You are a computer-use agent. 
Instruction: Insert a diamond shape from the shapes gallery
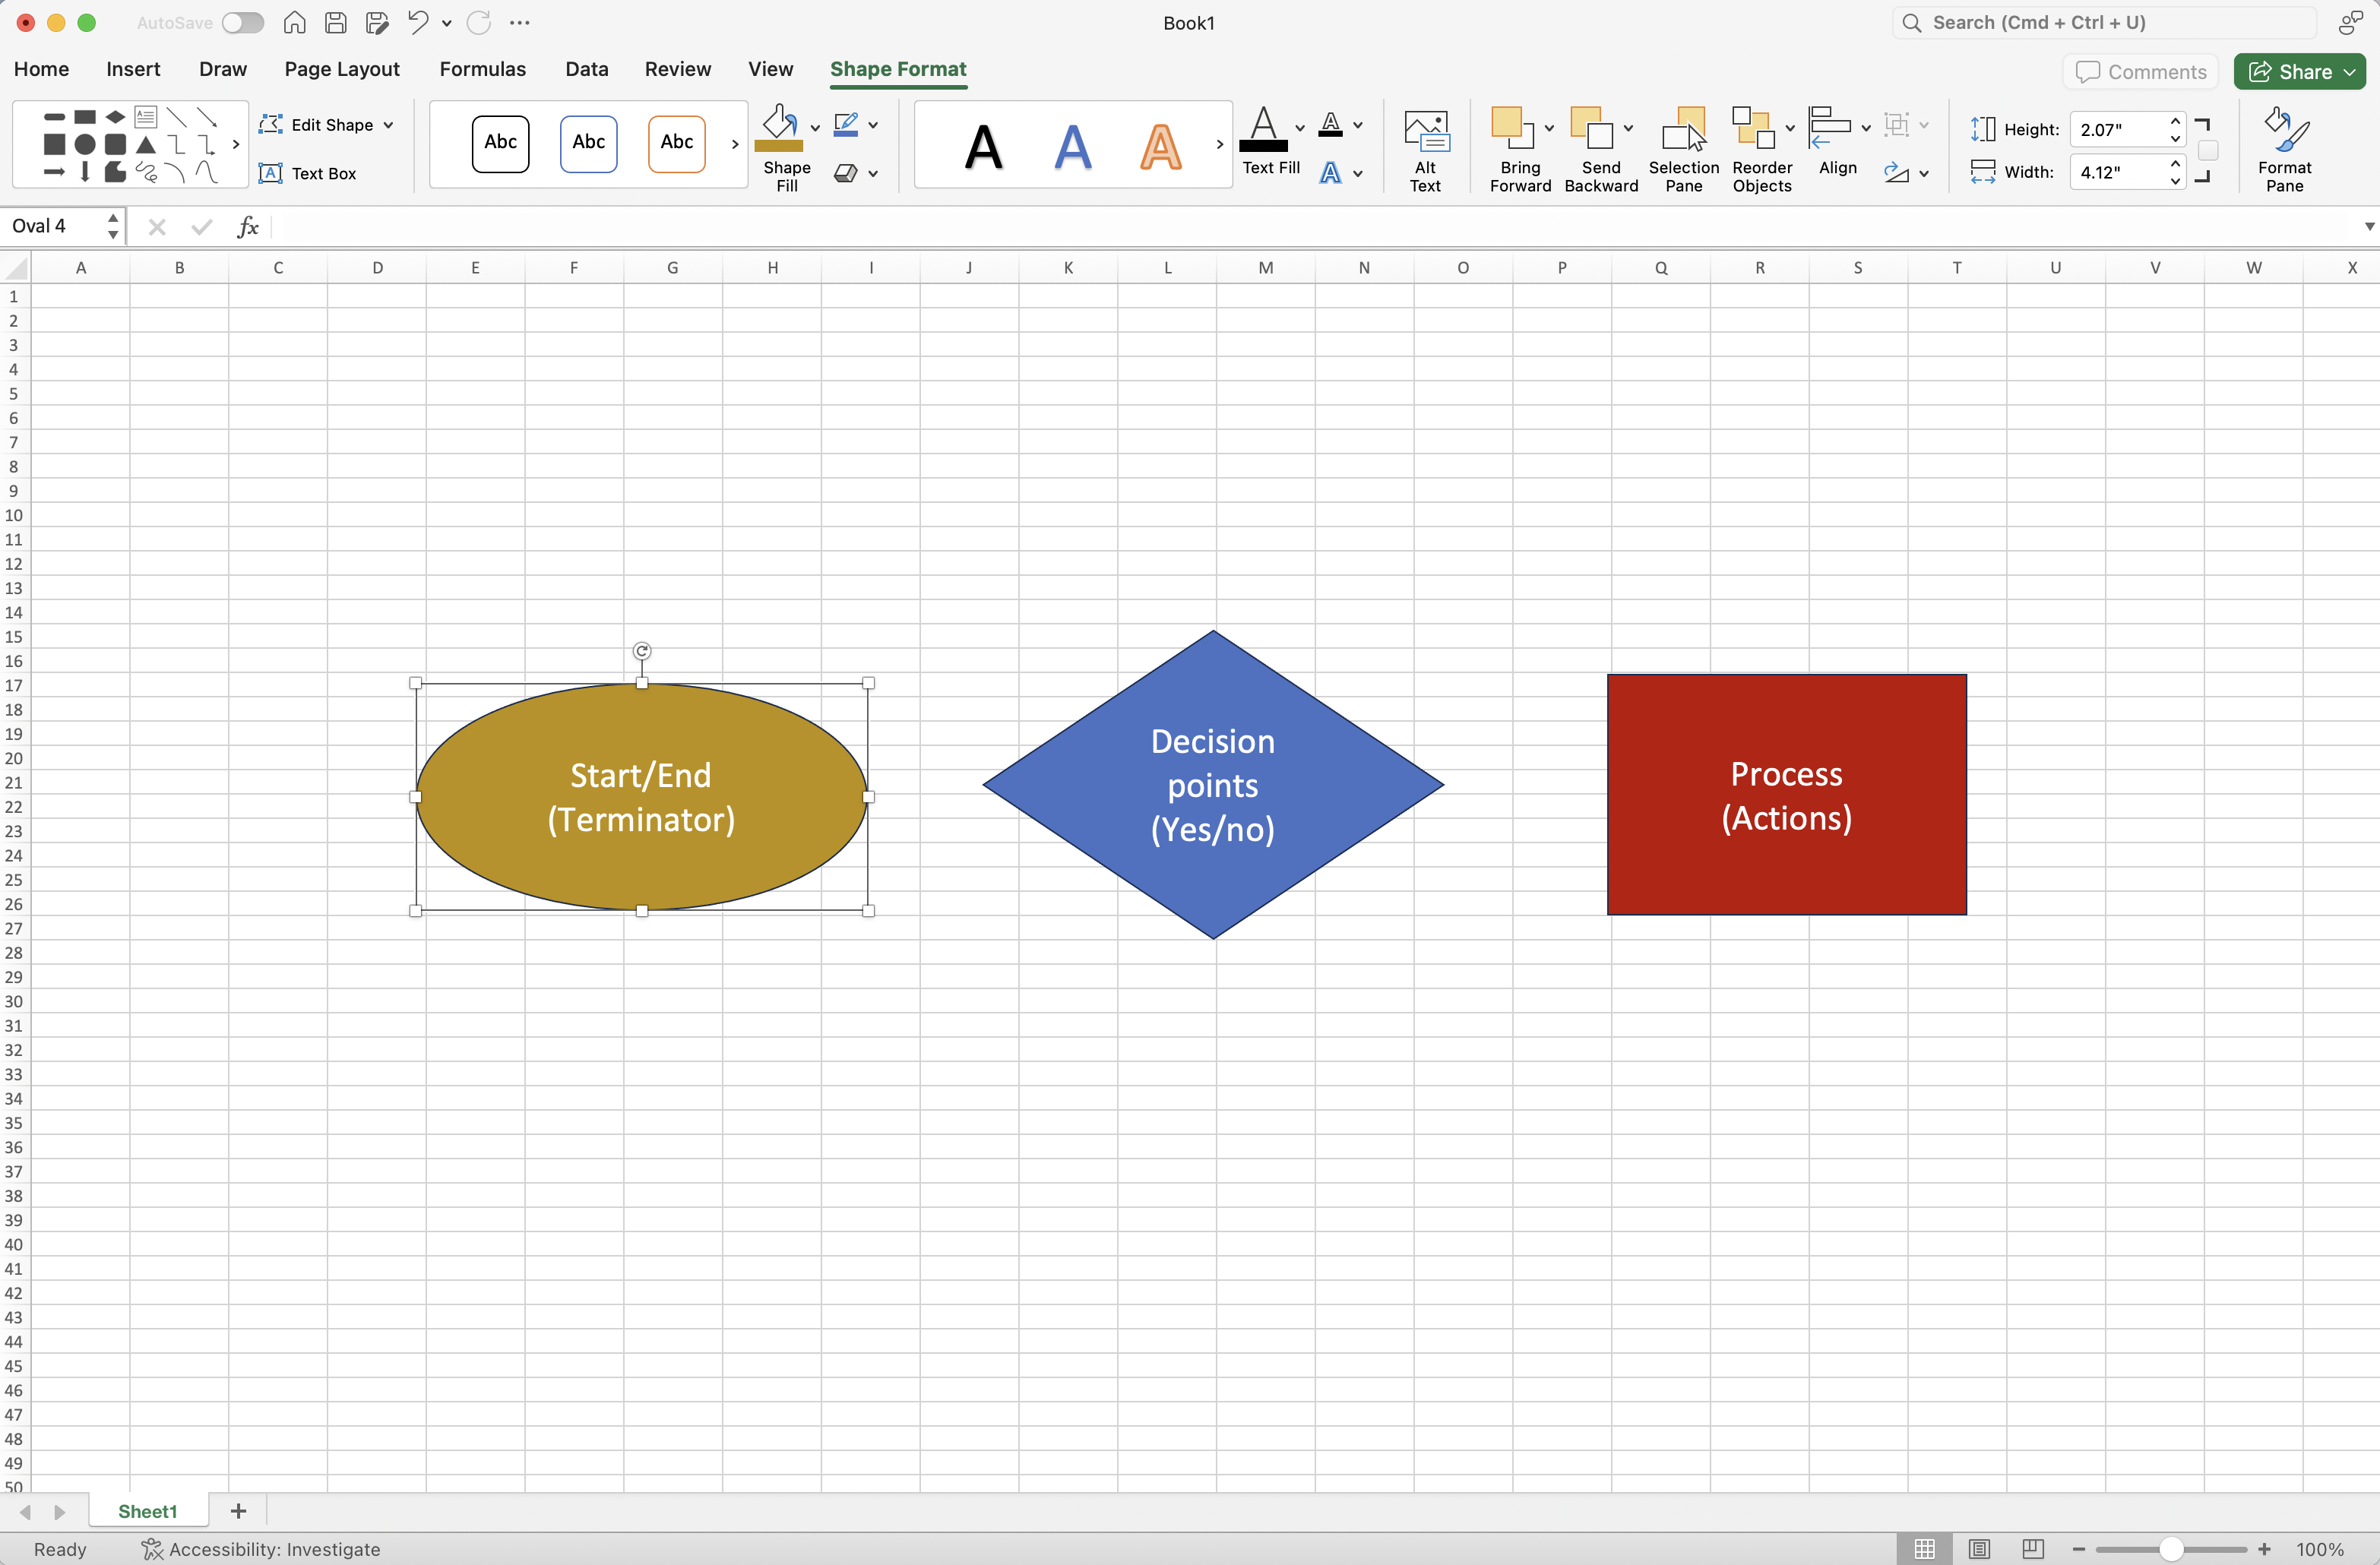point(115,117)
